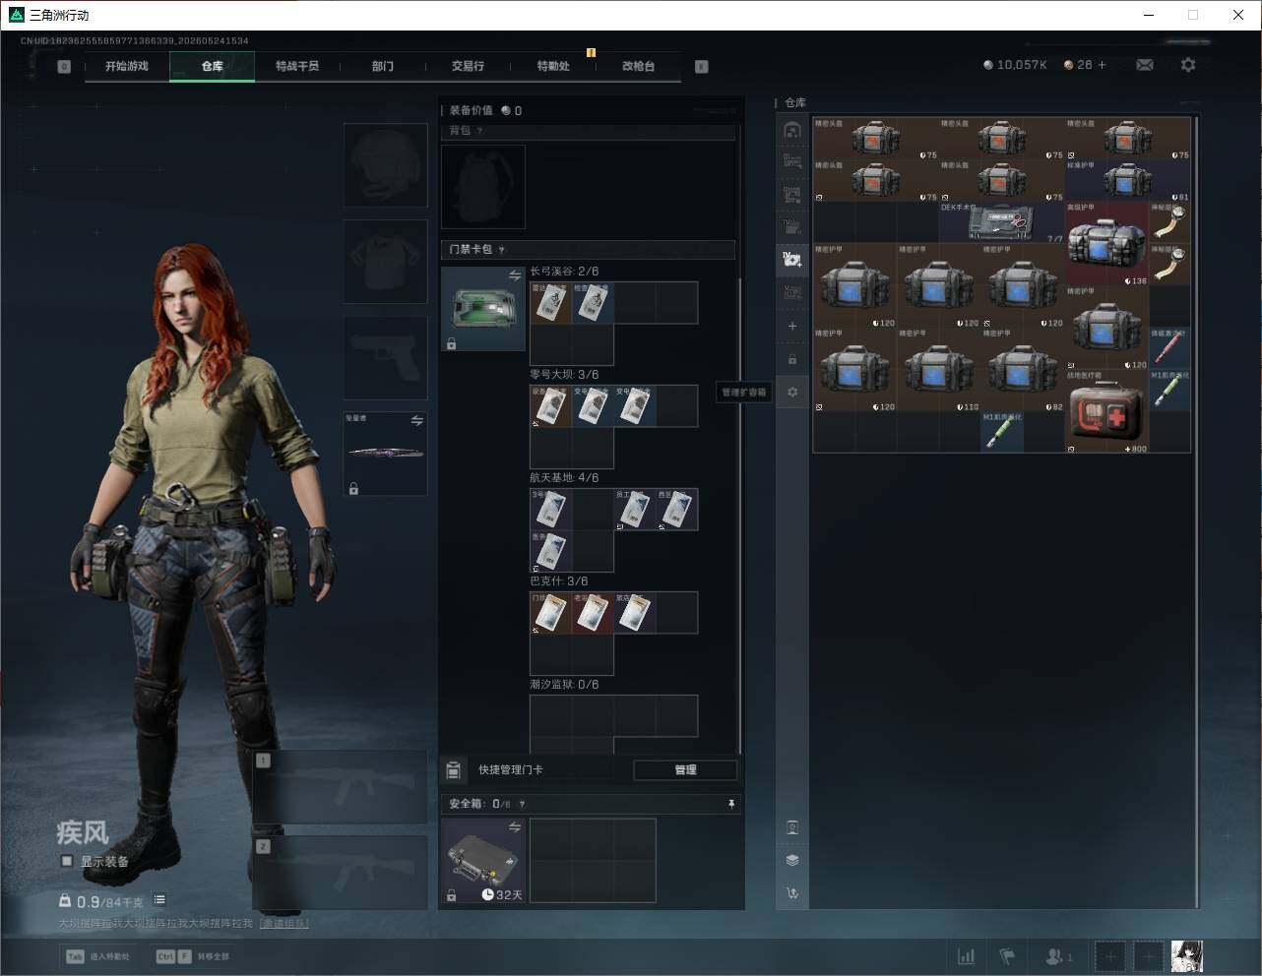1262x976 pixels.
Task: Open the statistics bar chart icon
Action: pyautogui.click(x=967, y=956)
